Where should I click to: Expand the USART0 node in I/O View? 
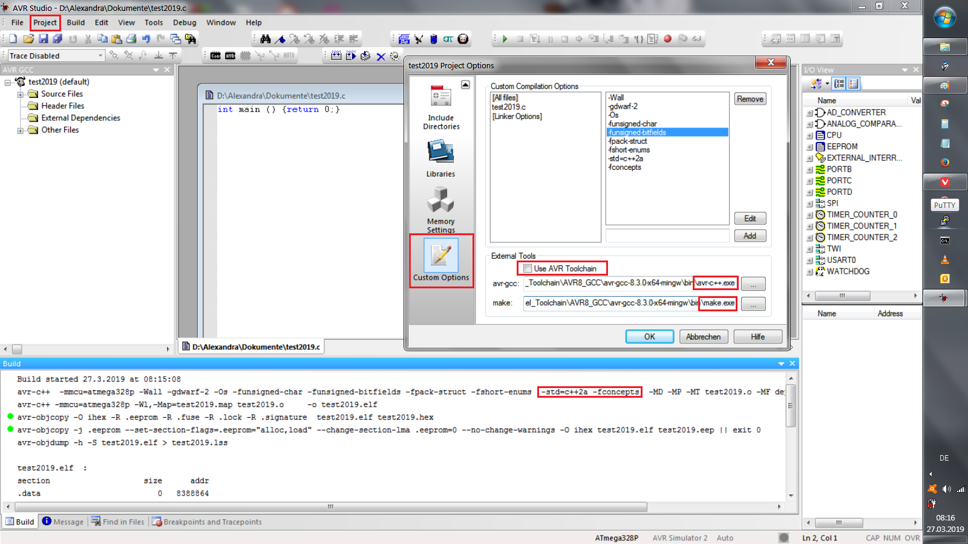click(x=809, y=261)
